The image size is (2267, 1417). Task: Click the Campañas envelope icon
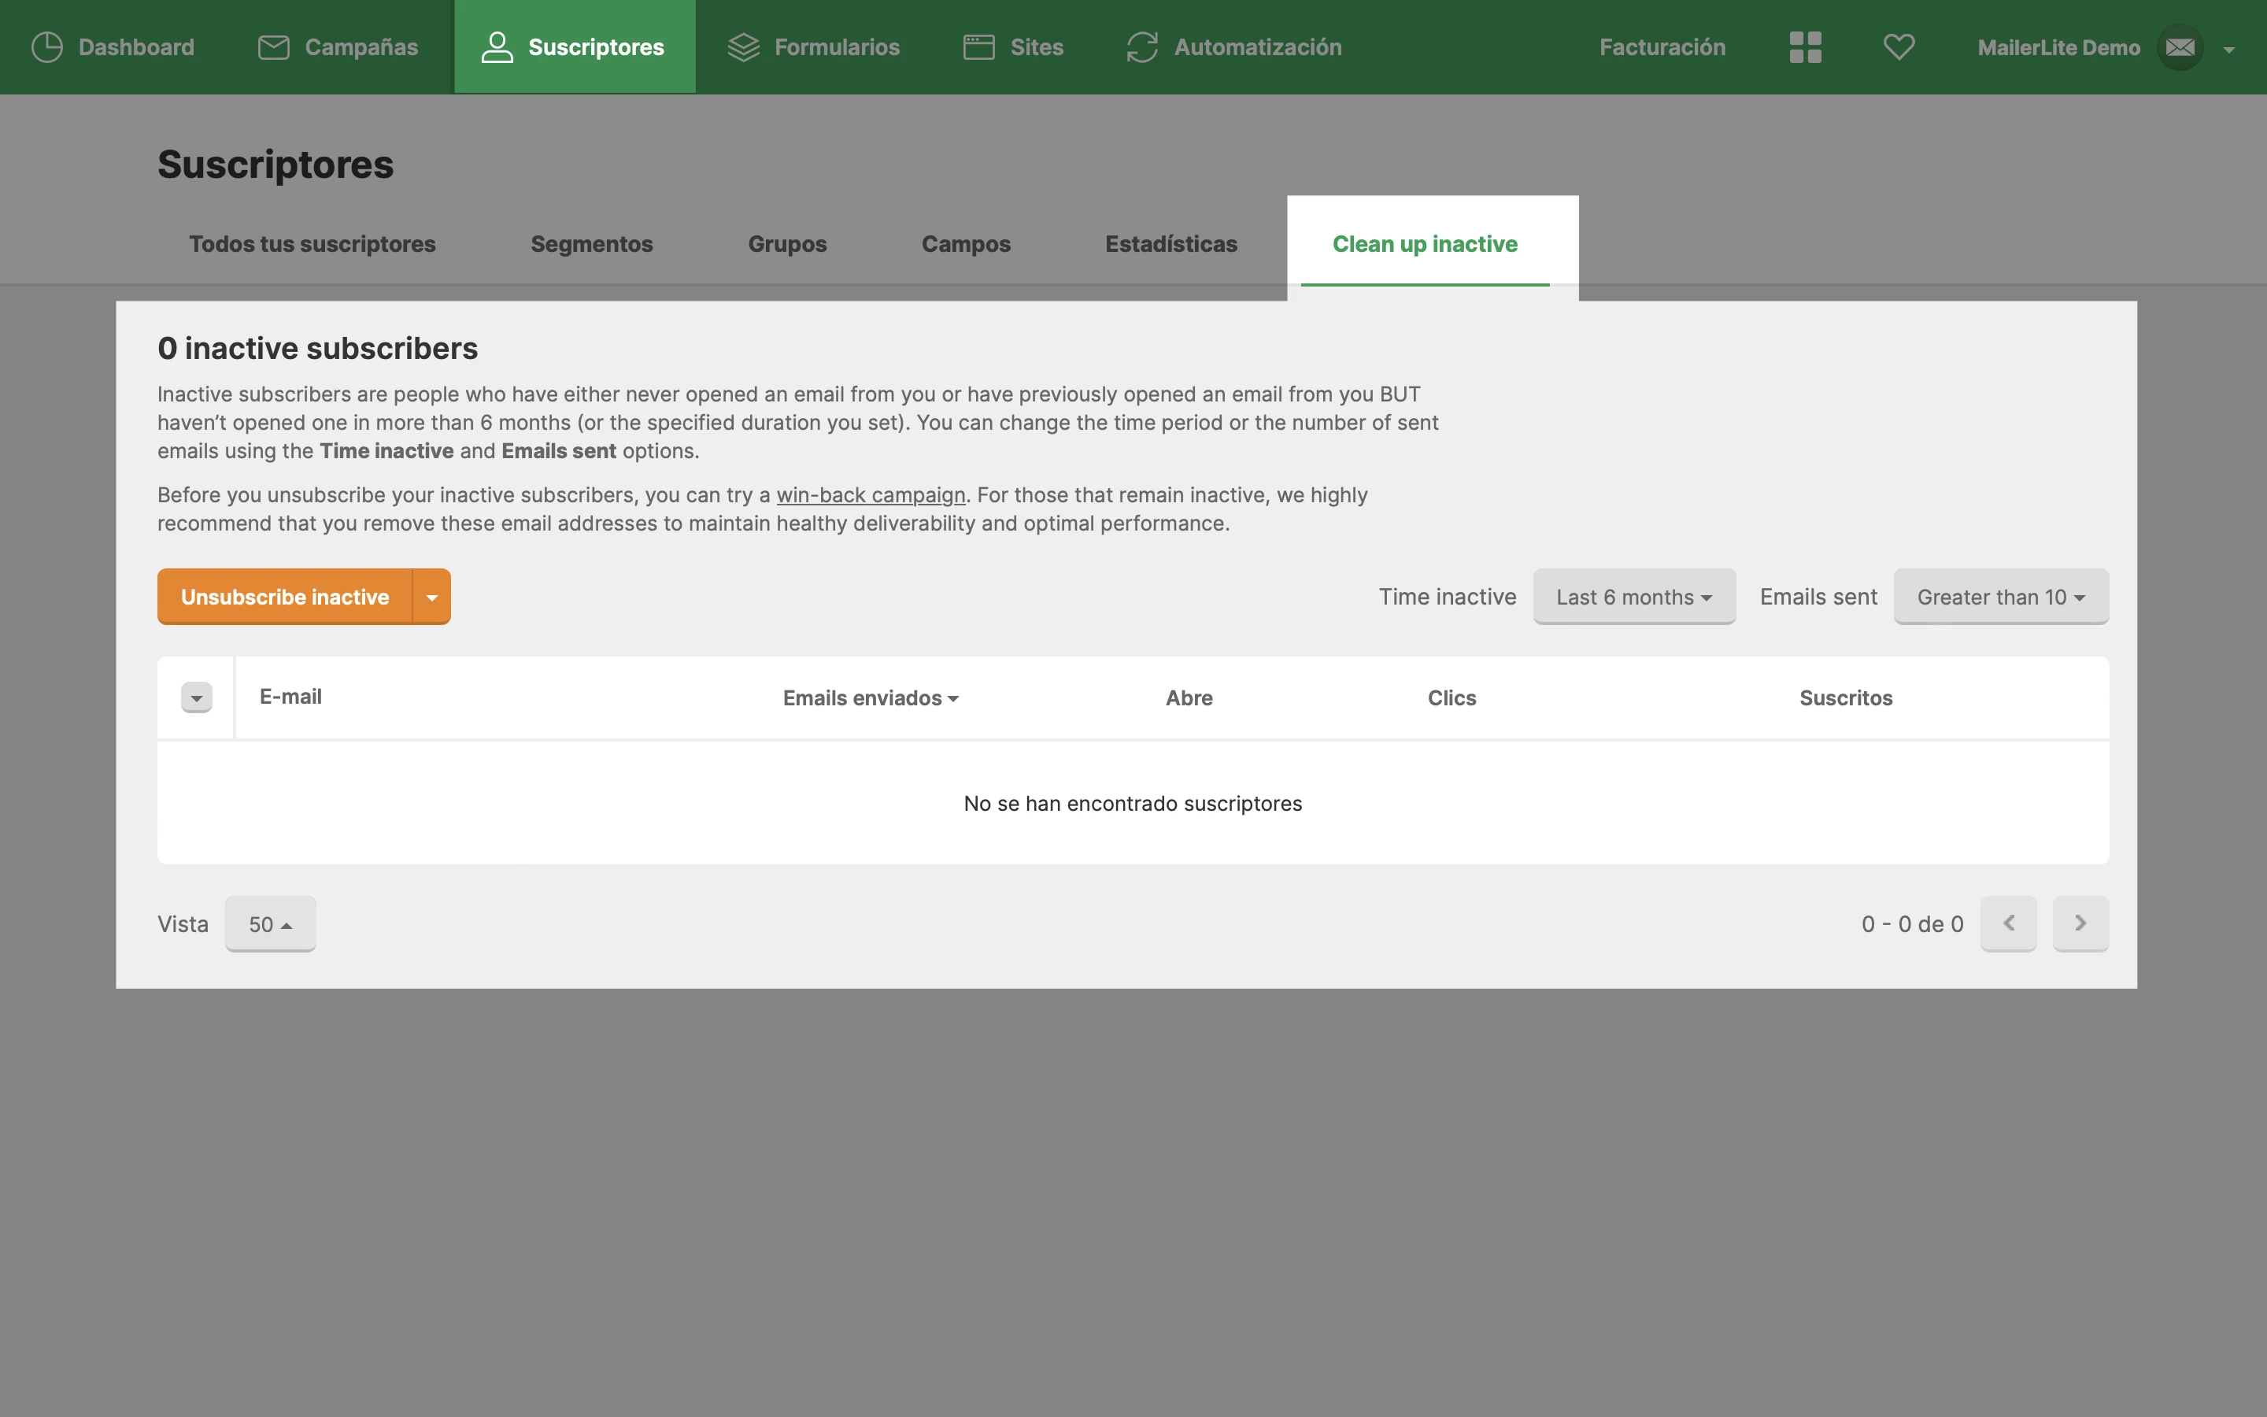point(274,47)
